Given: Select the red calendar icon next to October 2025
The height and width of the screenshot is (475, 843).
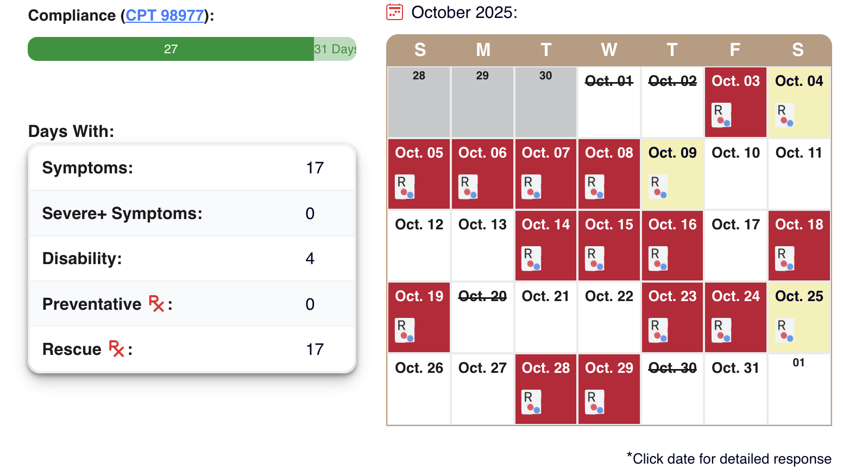Looking at the screenshot, I should point(394,12).
